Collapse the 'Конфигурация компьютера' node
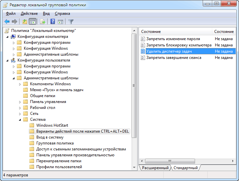This screenshot has width=239, height=181. click(x=7, y=37)
